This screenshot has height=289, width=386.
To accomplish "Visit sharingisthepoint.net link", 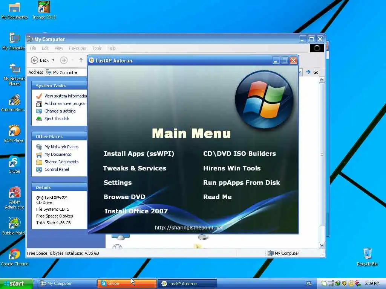I will click(x=189, y=228).
